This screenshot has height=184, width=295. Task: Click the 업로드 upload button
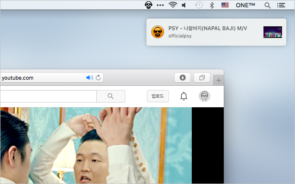158,96
